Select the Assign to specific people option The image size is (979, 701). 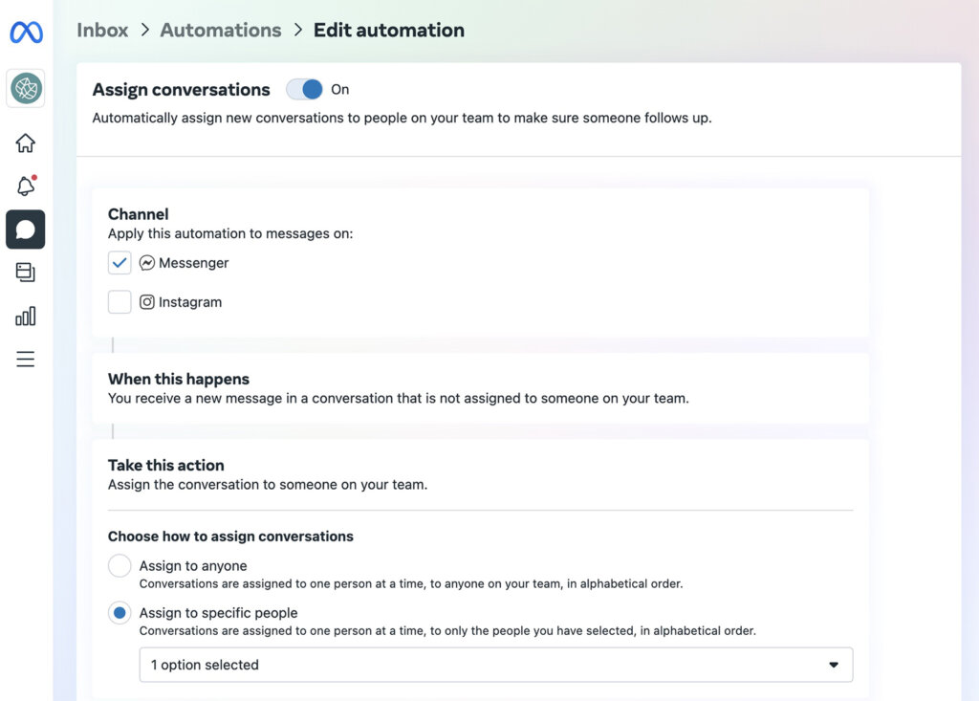(x=120, y=613)
